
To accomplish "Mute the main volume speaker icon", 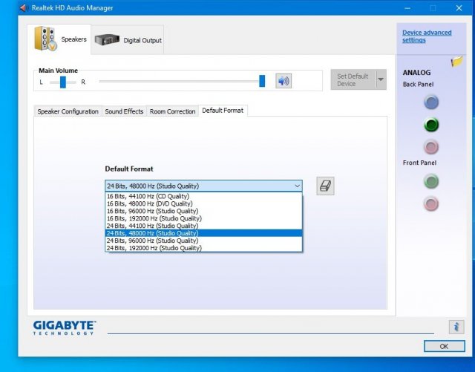I will coord(283,81).
